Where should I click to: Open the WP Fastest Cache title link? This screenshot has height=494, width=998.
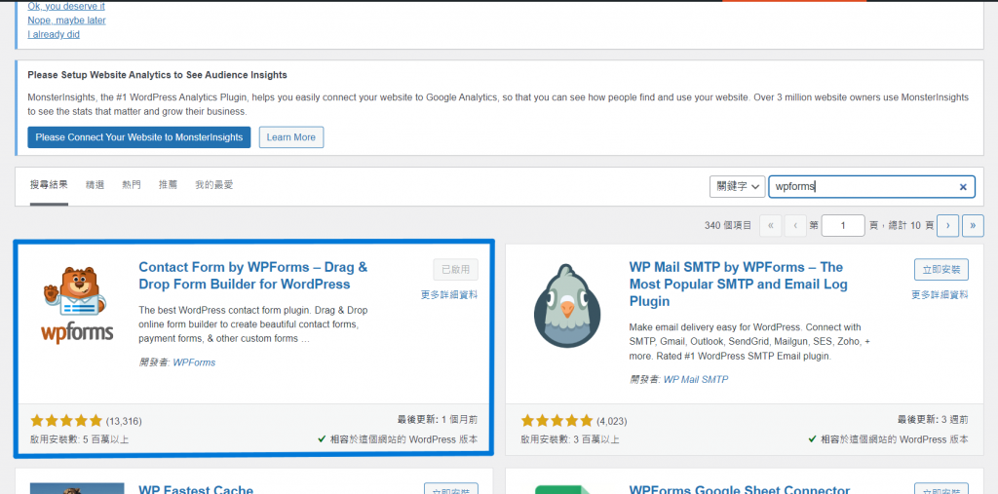coord(196,489)
